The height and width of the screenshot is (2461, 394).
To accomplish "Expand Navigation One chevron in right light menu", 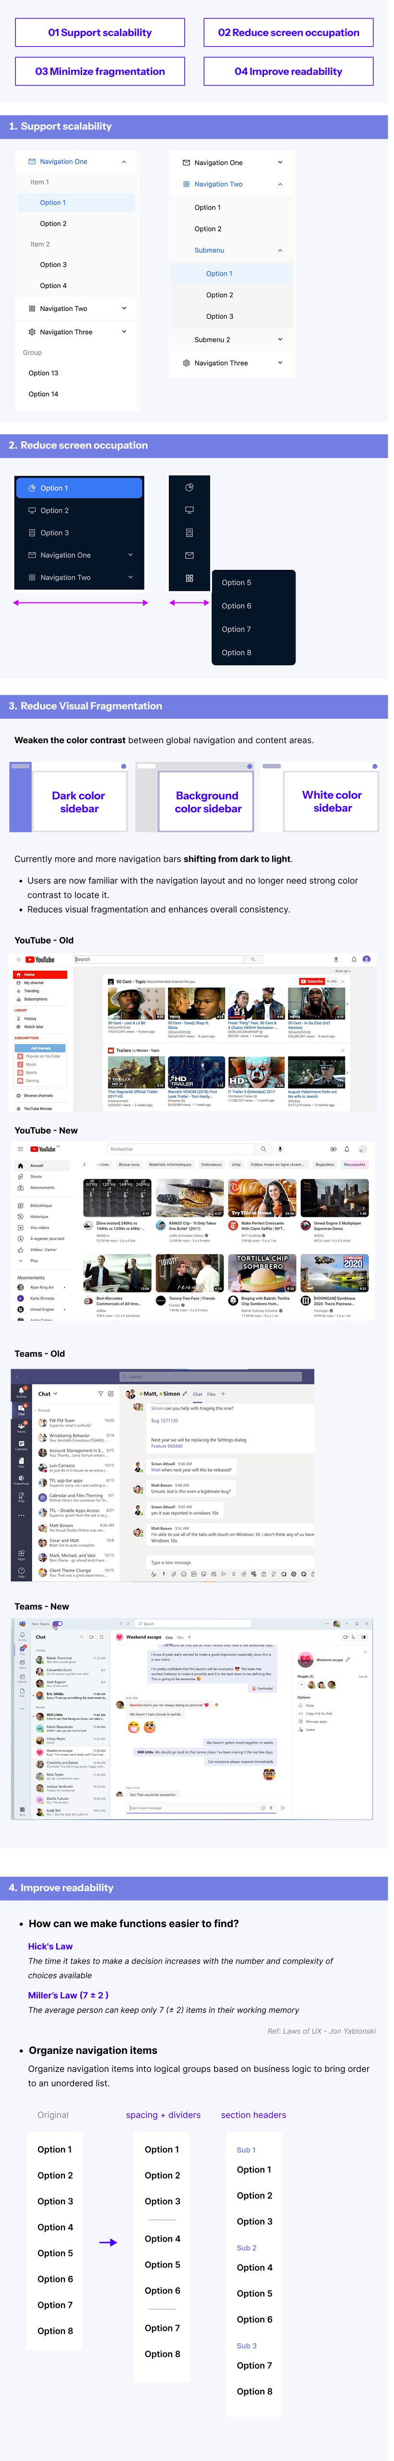I will click(x=279, y=162).
